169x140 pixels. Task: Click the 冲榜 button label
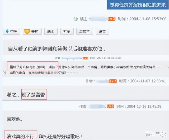pyautogui.click(x=13, y=31)
